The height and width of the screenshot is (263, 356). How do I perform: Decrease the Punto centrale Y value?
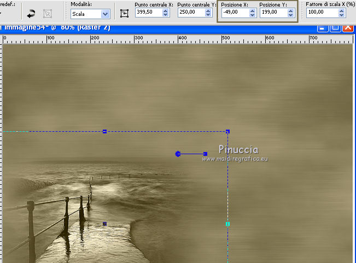[x=208, y=15]
